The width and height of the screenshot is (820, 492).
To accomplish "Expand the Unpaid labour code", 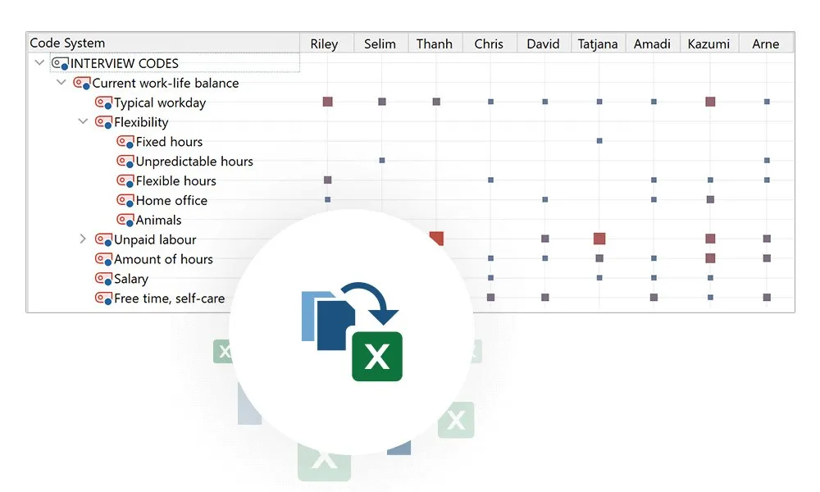I will coord(83,239).
